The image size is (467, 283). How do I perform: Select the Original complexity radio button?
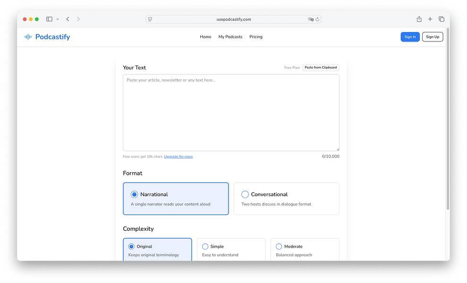[131, 246]
